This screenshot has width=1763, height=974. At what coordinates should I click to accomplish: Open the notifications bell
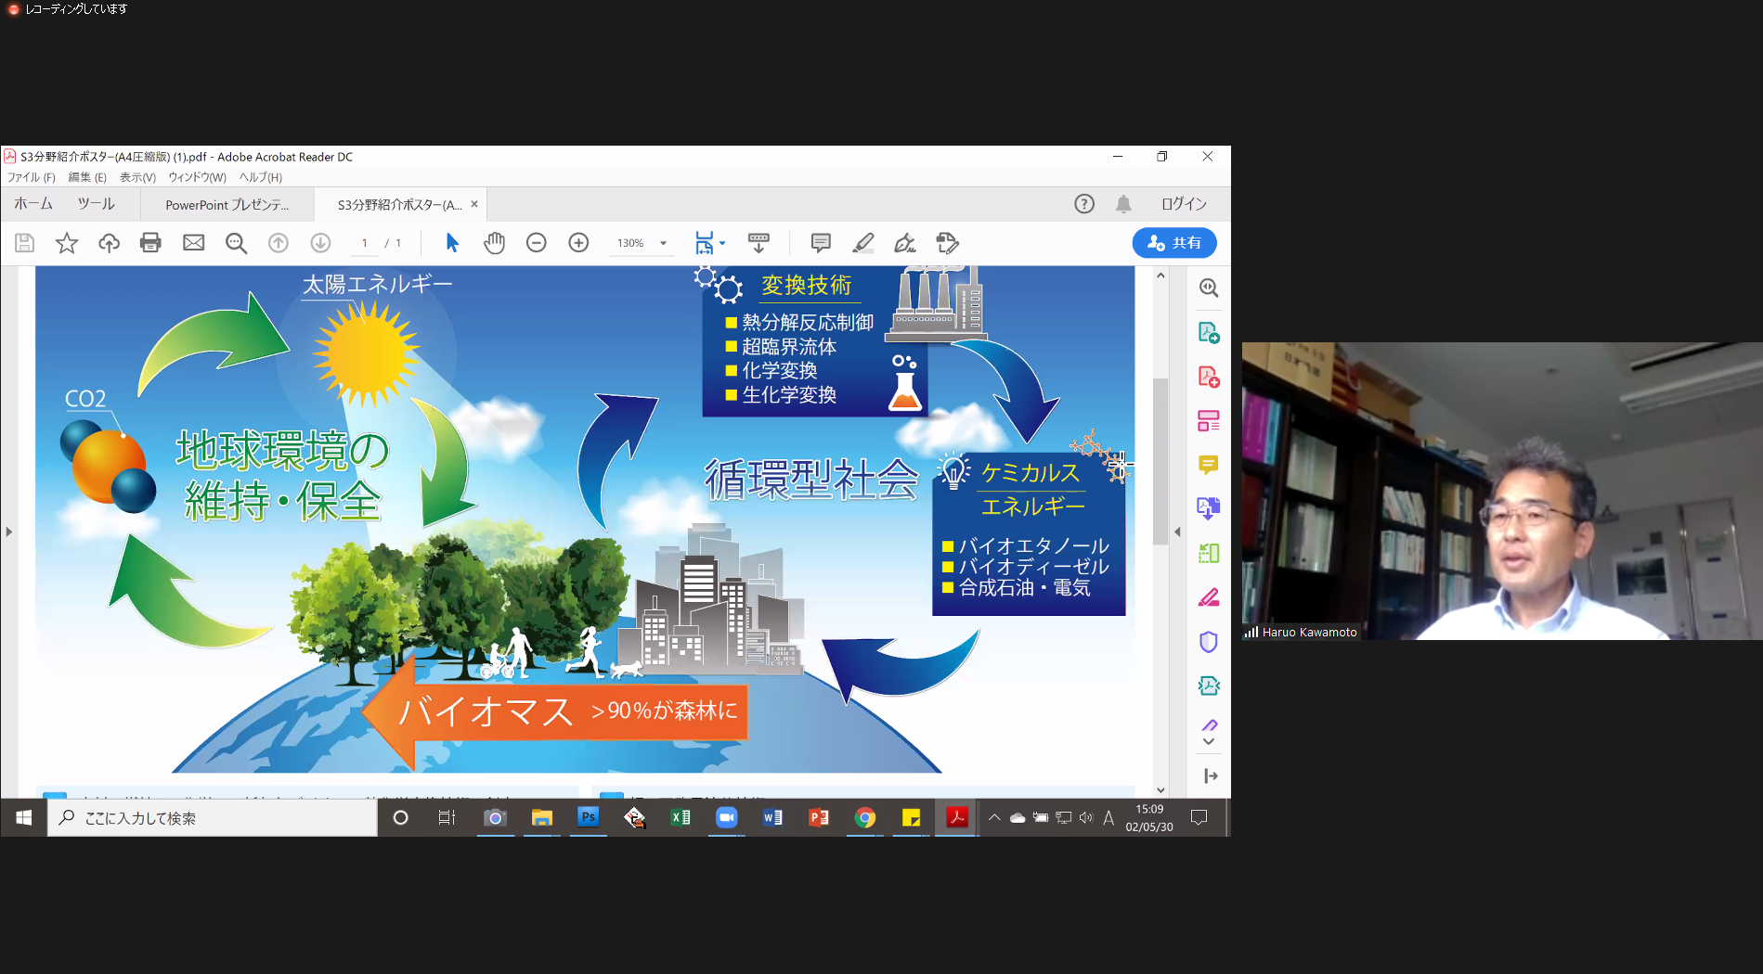tap(1123, 204)
